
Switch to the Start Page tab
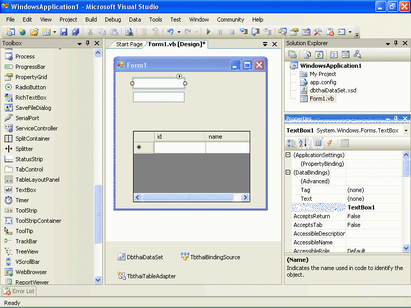pyautogui.click(x=129, y=44)
